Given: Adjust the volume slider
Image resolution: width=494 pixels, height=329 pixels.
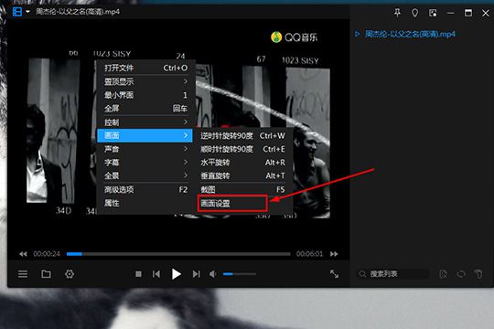Looking at the screenshot, I should pos(240,274).
